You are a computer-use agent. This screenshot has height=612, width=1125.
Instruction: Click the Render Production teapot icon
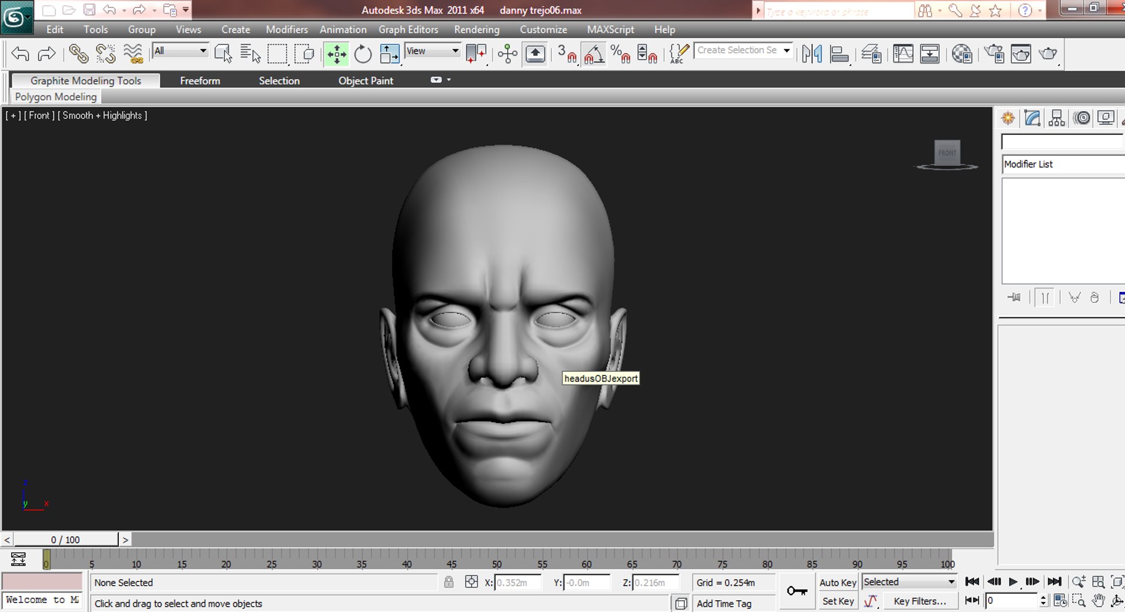(x=1048, y=54)
